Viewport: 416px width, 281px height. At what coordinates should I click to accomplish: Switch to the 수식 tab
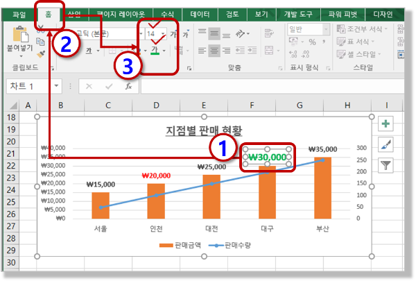(167, 15)
